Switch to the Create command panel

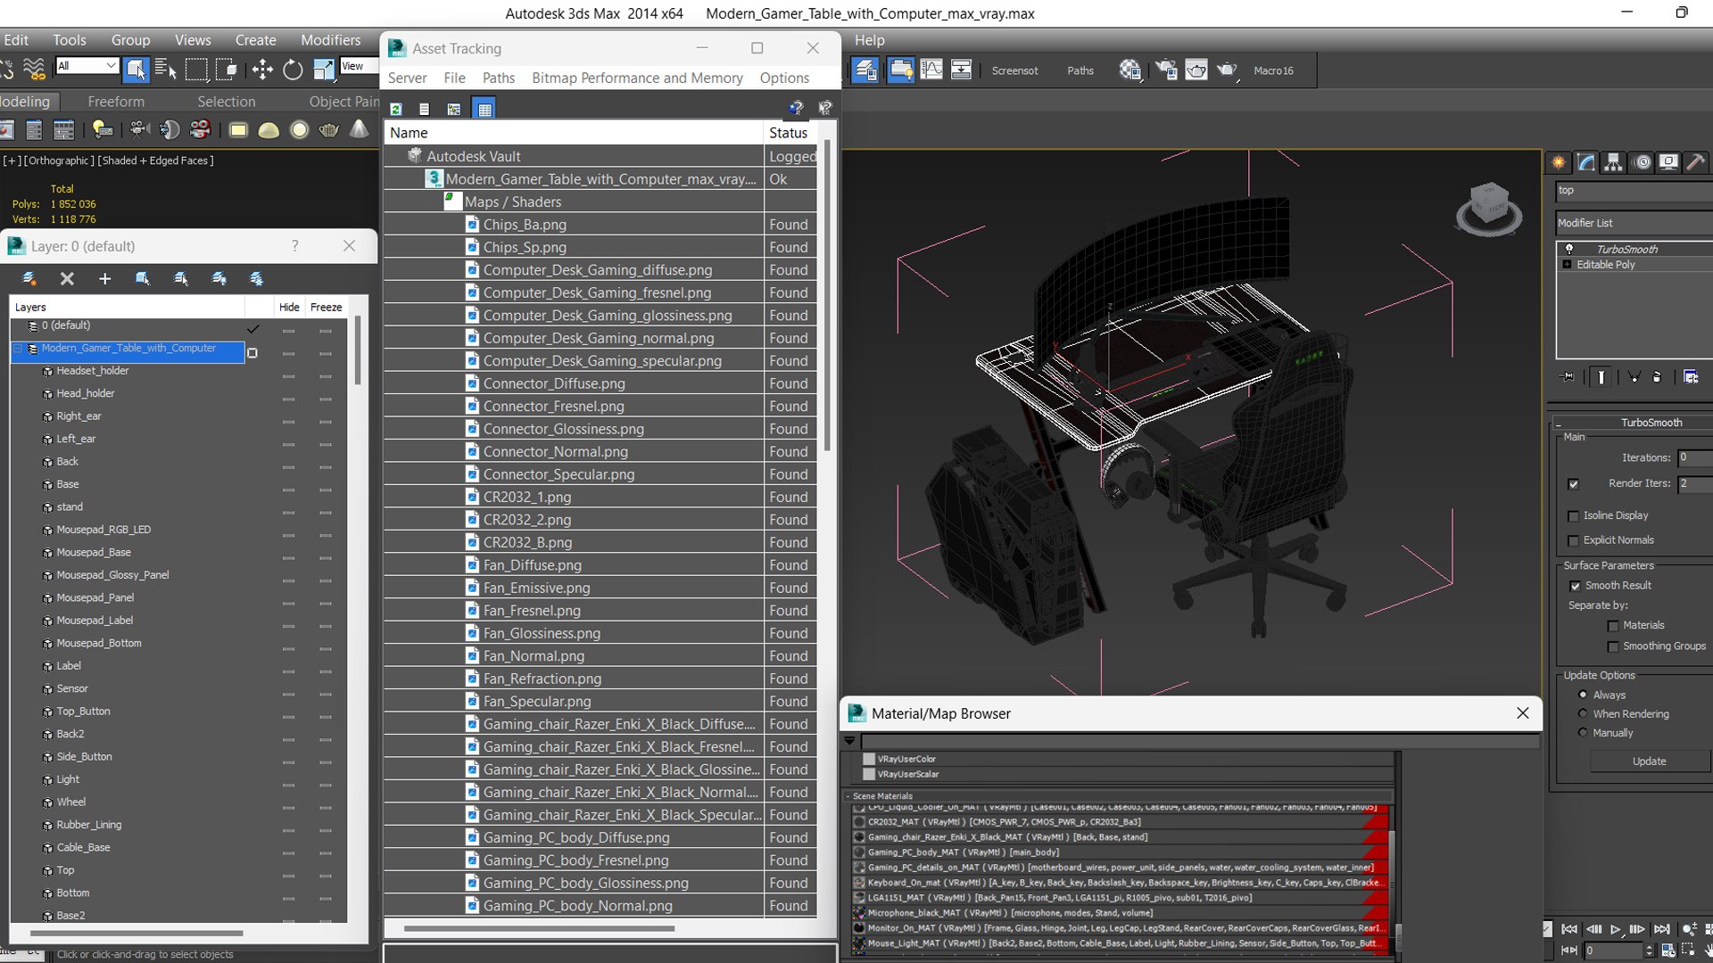(1559, 162)
